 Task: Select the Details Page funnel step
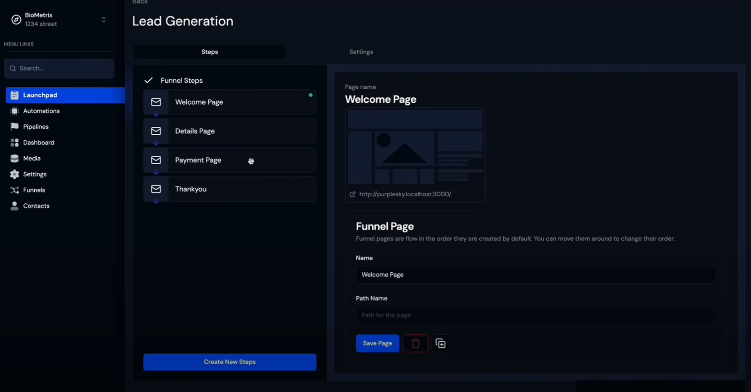[x=230, y=131]
